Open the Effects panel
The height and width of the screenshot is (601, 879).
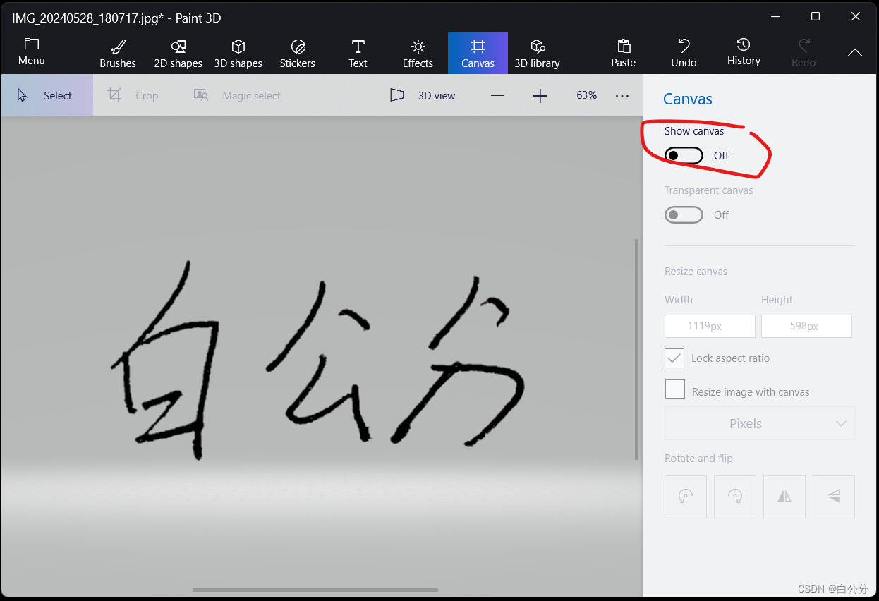point(417,52)
